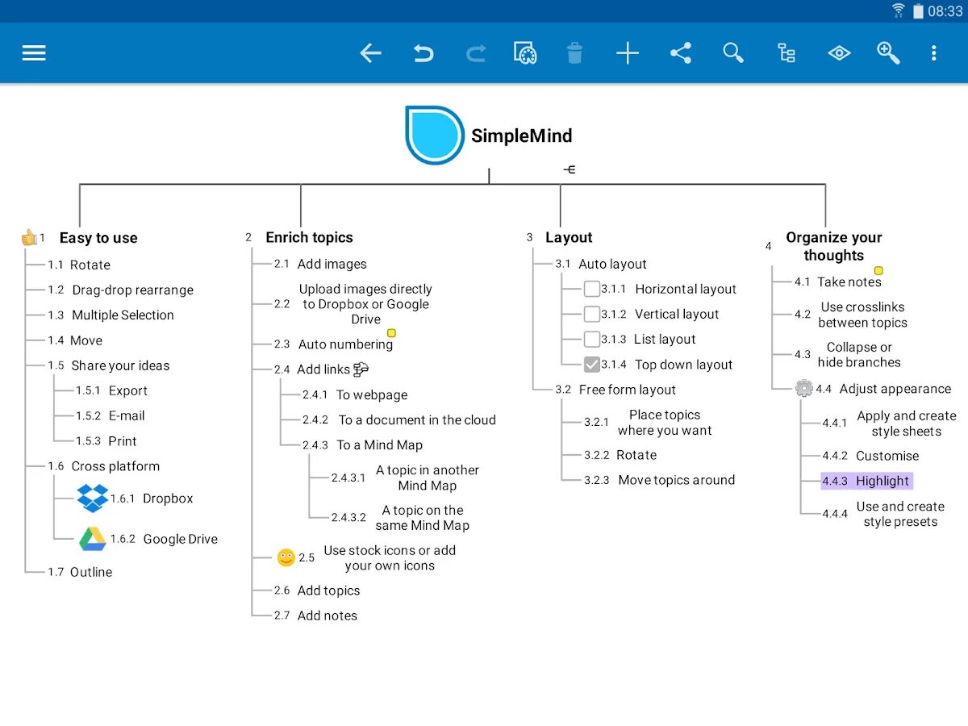Check the Vertical layout checkbox

[x=592, y=314]
